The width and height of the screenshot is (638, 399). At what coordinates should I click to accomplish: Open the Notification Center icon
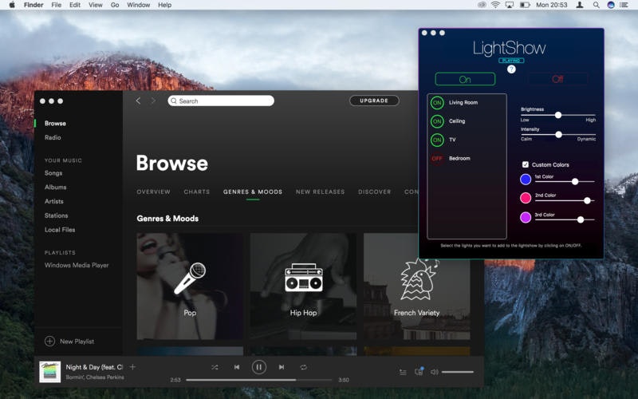(624, 5)
